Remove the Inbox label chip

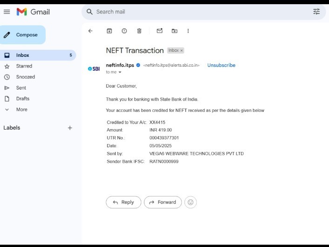click(181, 51)
